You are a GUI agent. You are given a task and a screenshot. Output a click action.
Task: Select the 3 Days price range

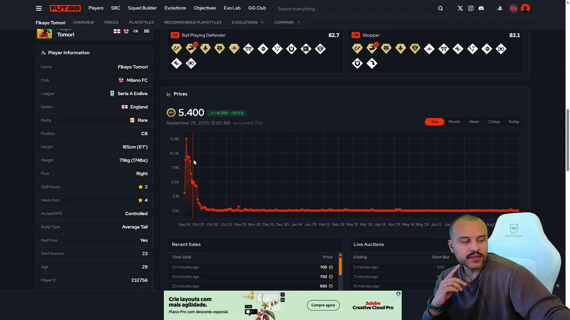click(x=494, y=122)
